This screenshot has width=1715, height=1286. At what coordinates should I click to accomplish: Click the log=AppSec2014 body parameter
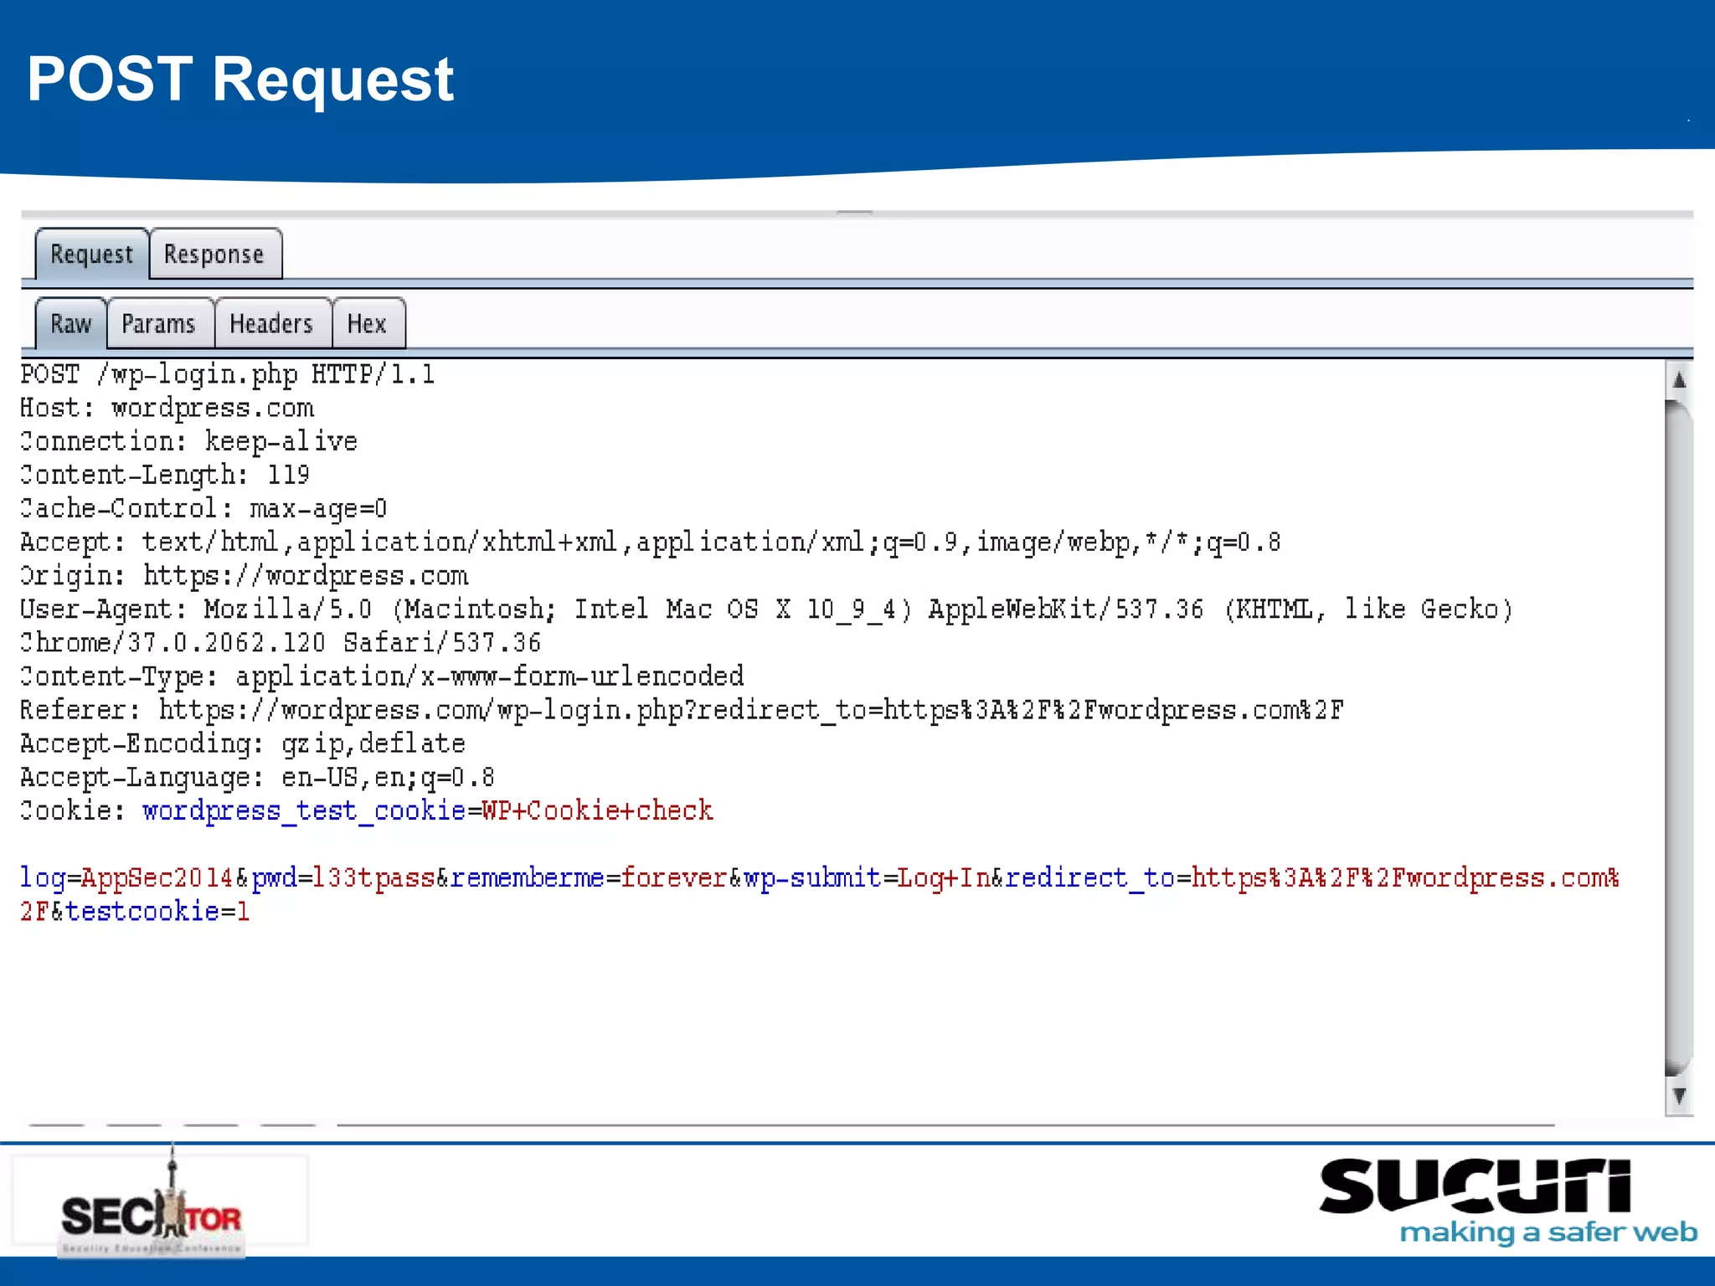pyautogui.click(x=126, y=878)
